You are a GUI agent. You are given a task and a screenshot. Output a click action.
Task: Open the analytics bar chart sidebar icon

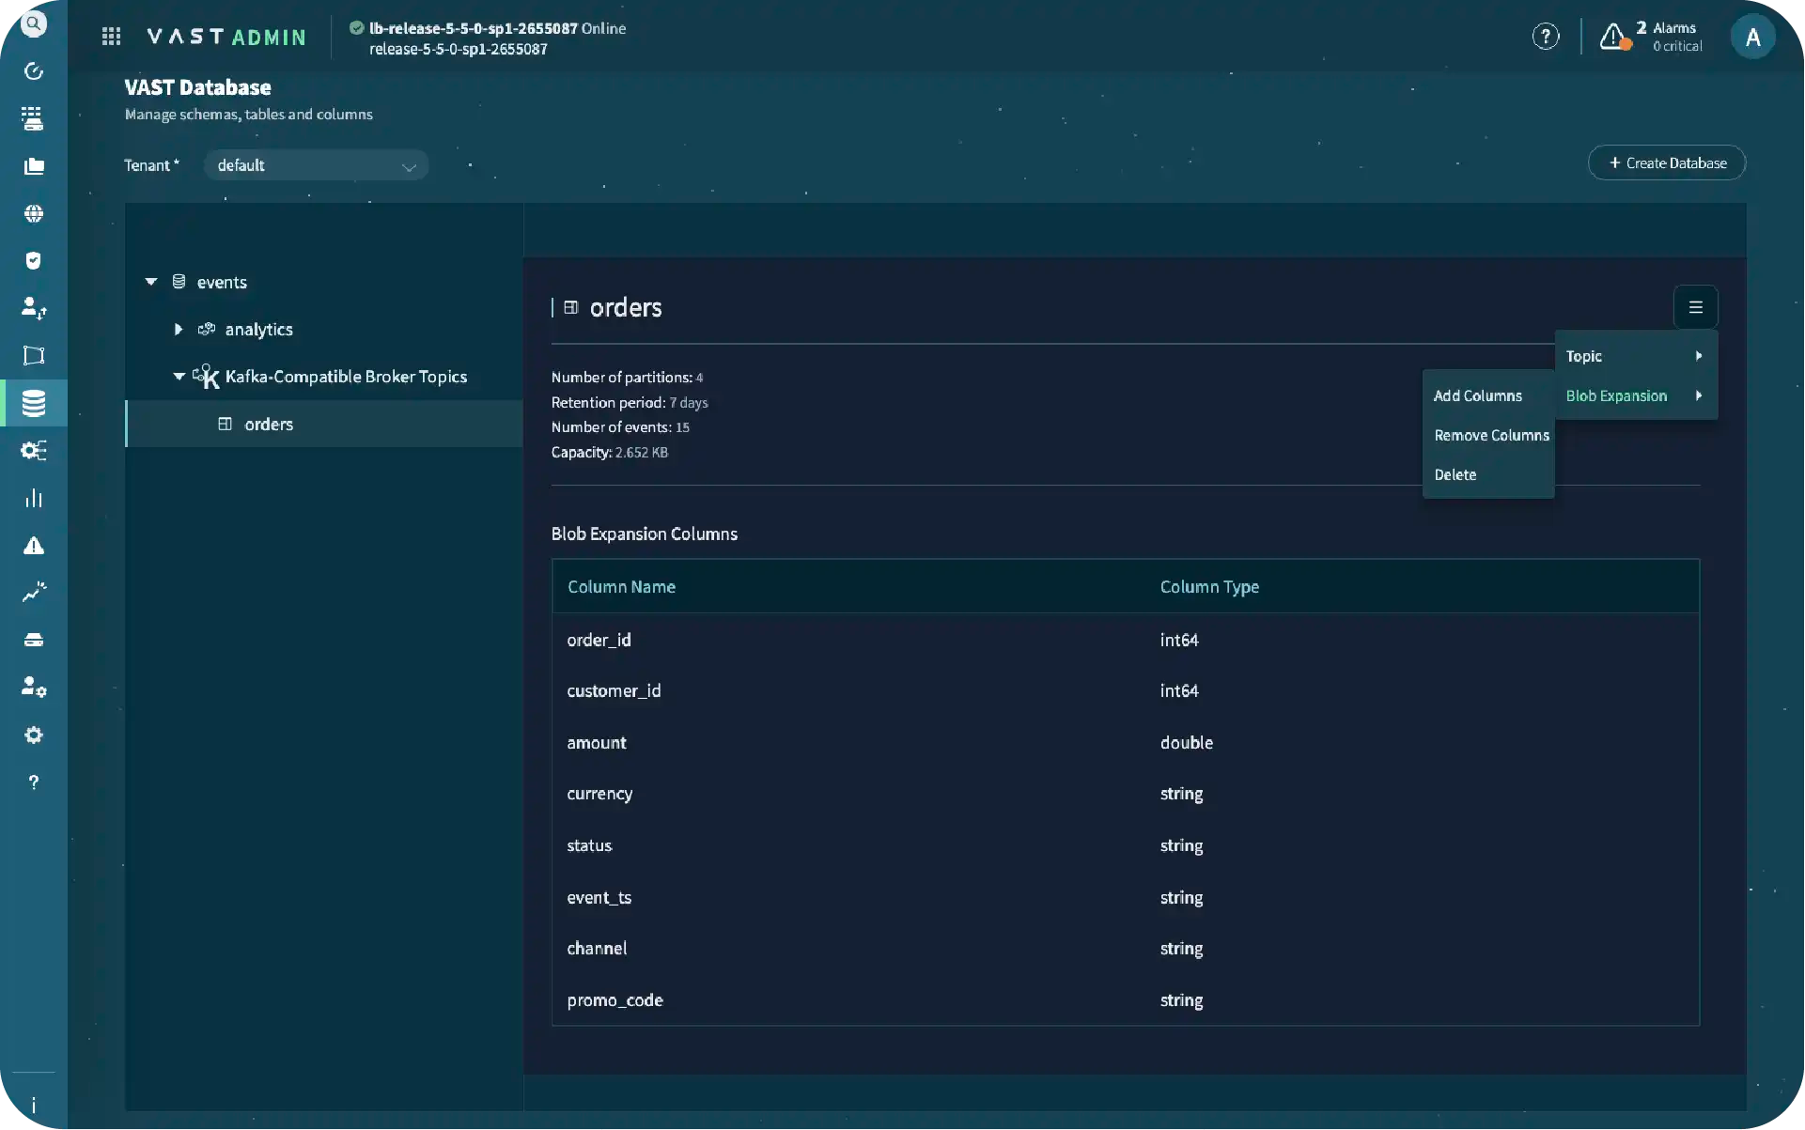(x=34, y=498)
